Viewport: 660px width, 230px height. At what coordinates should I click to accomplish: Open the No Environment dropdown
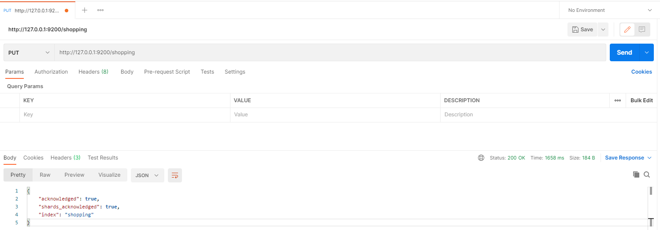[610, 10]
